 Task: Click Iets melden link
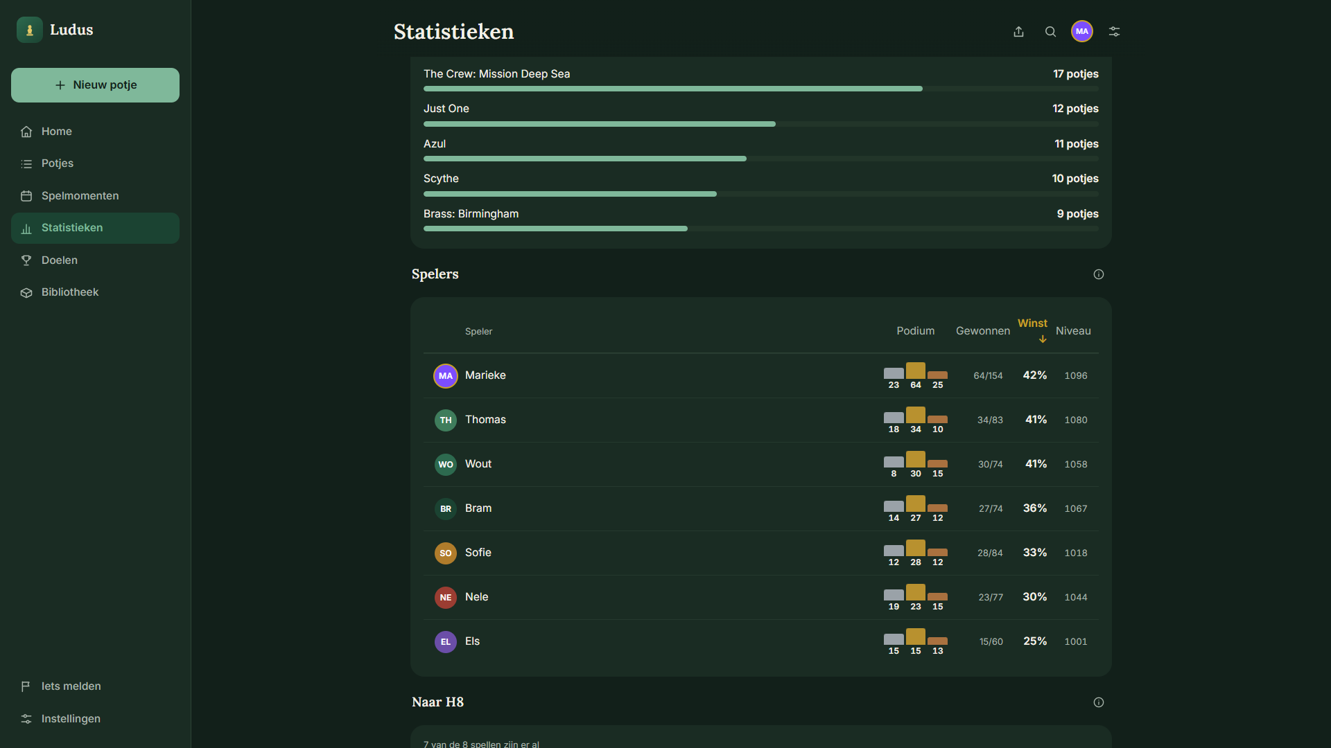point(95,686)
